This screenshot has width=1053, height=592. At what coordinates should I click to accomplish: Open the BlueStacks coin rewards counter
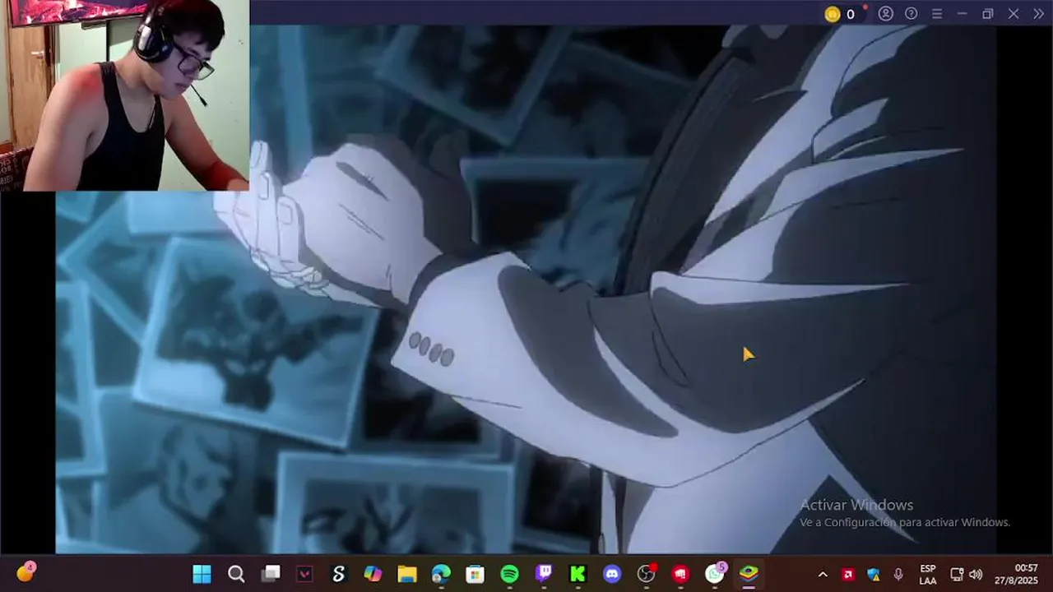coord(840,14)
